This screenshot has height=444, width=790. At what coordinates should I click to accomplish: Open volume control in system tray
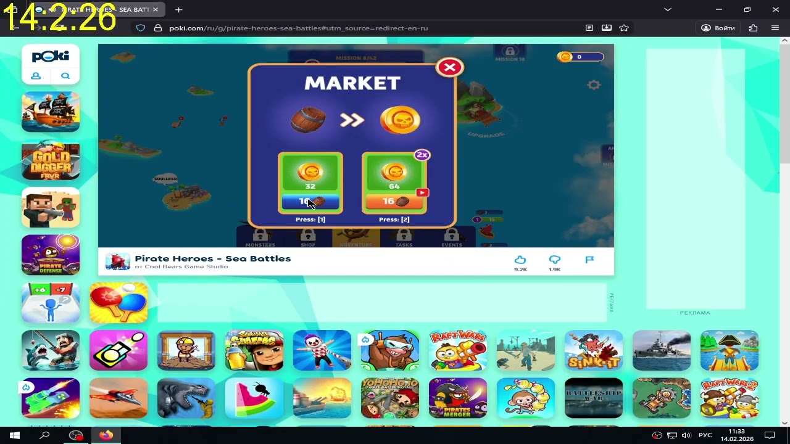[x=686, y=435]
